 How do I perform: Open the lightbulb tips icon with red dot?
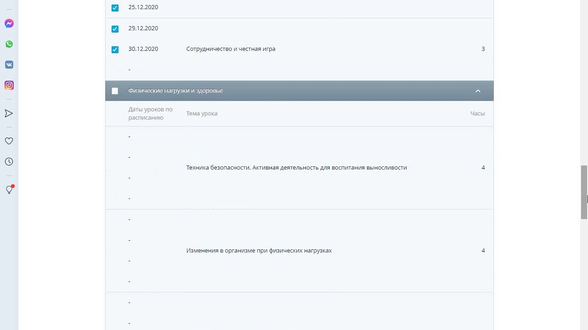pyautogui.click(x=9, y=189)
